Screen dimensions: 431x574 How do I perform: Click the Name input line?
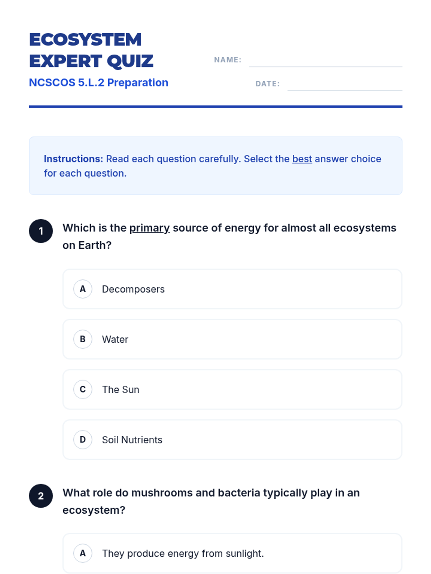(326, 61)
